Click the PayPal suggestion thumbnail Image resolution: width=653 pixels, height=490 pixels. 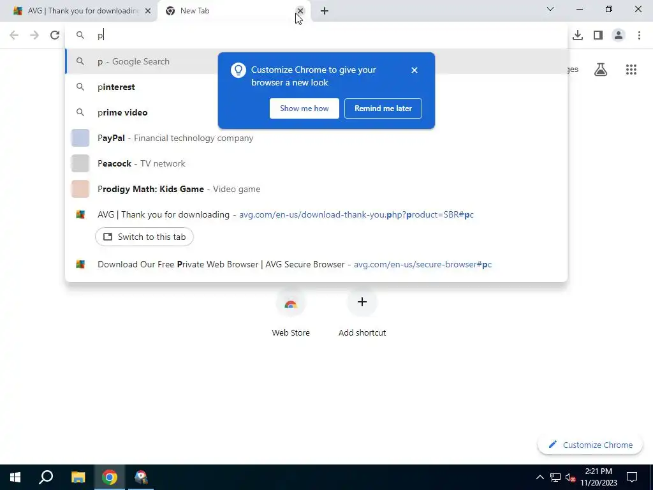point(80,138)
